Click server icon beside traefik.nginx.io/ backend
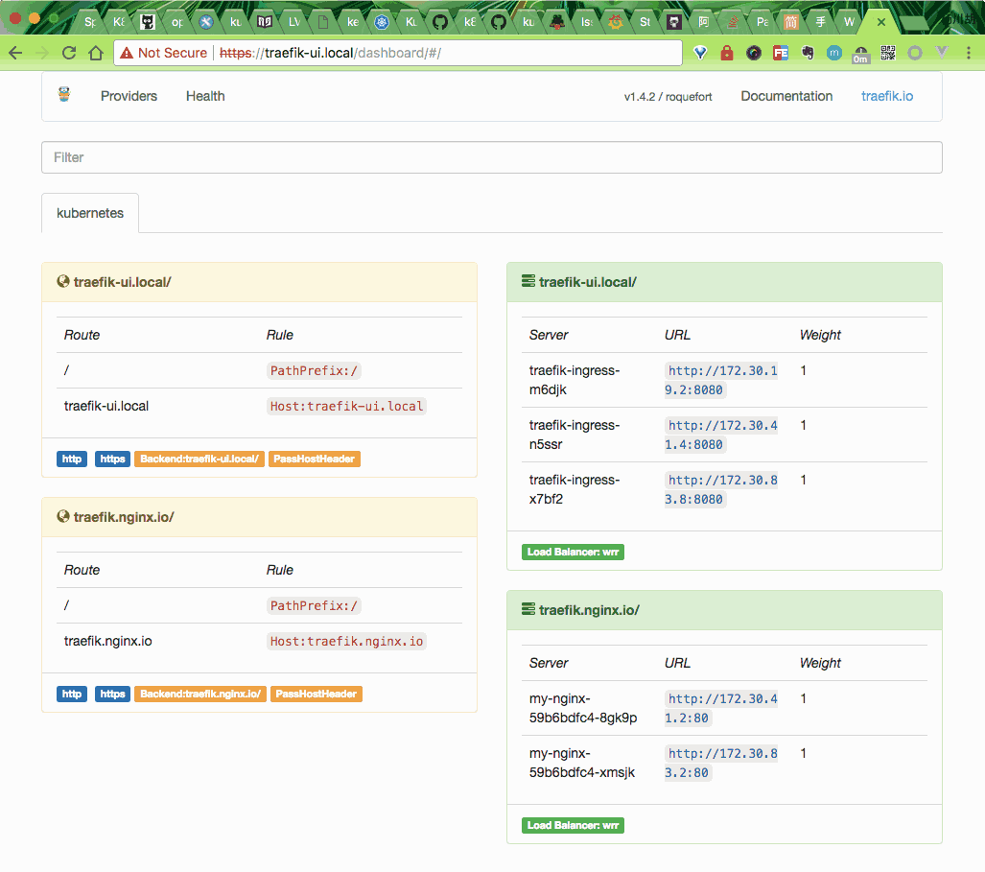The width and height of the screenshot is (985, 872). pos(528,609)
